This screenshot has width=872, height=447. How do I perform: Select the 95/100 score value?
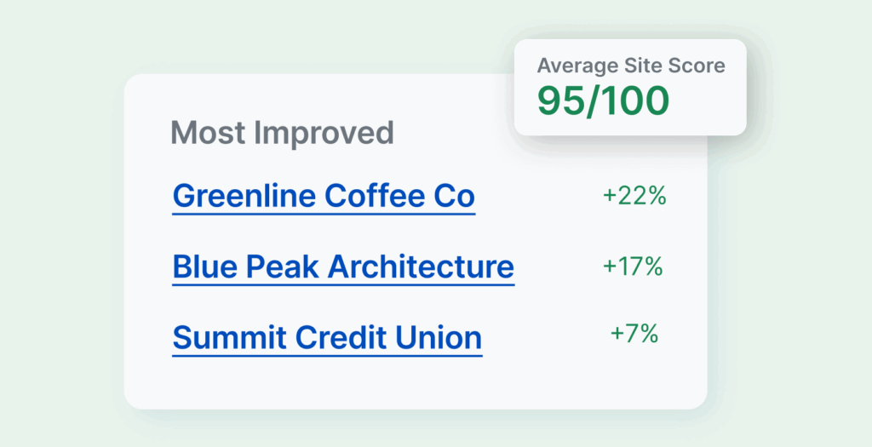pyautogui.click(x=603, y=100)
